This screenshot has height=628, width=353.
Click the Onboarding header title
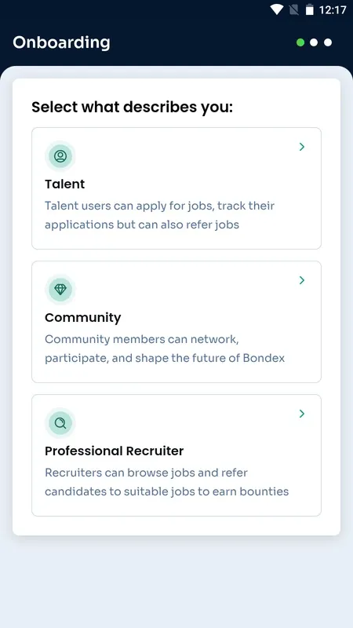click(x=61, y=42)
